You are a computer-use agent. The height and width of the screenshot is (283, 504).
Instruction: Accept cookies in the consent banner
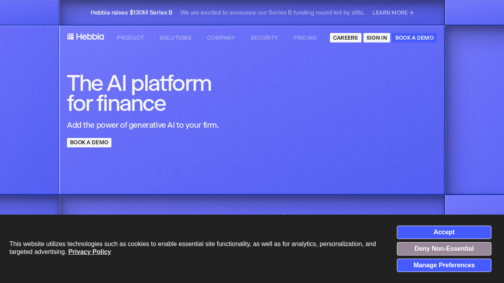tap(444, 232)
